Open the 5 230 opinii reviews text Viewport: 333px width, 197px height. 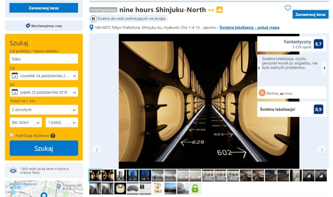pos(302,47)
